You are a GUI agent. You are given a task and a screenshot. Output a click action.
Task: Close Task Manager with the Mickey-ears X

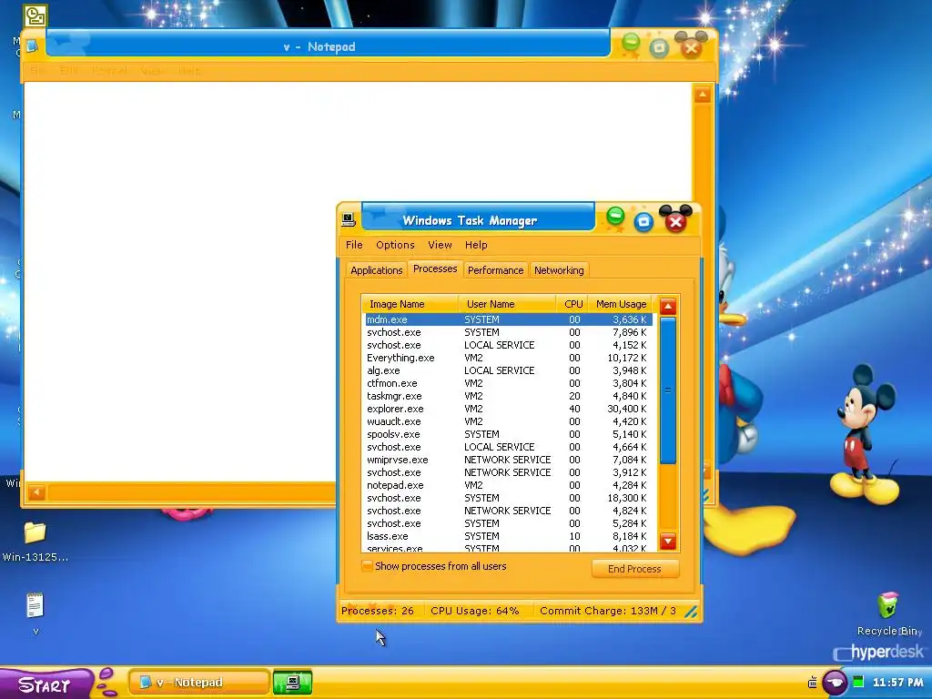(675, 221)
